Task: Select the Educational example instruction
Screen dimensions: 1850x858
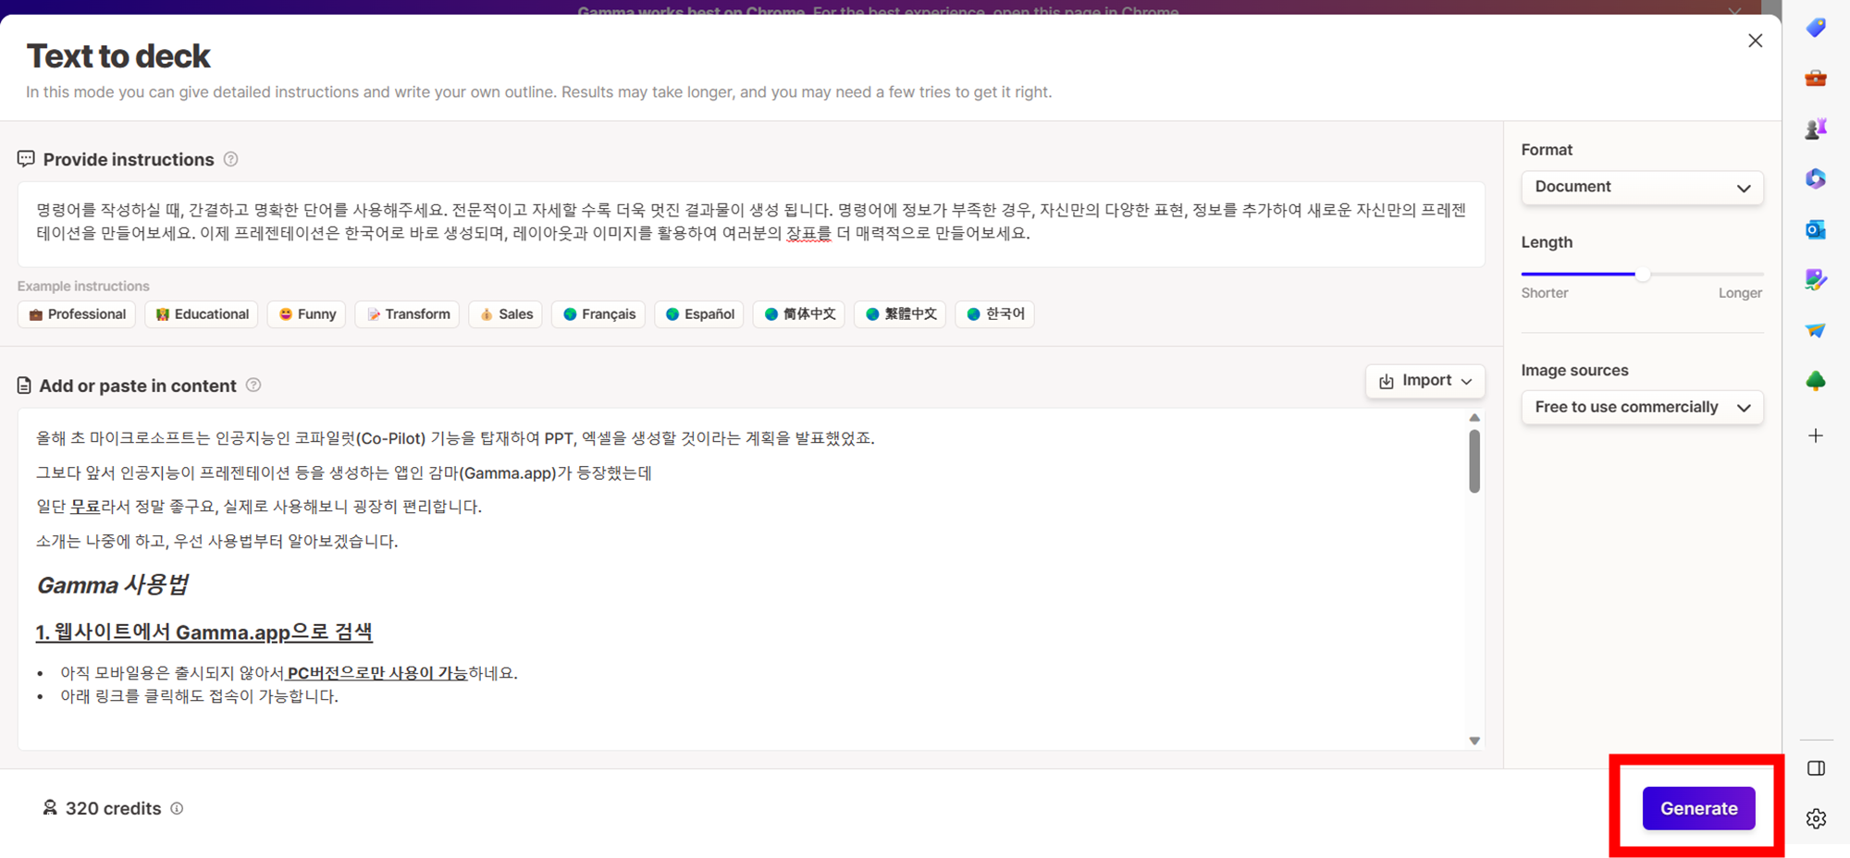Action: click(x=202, y=314)
